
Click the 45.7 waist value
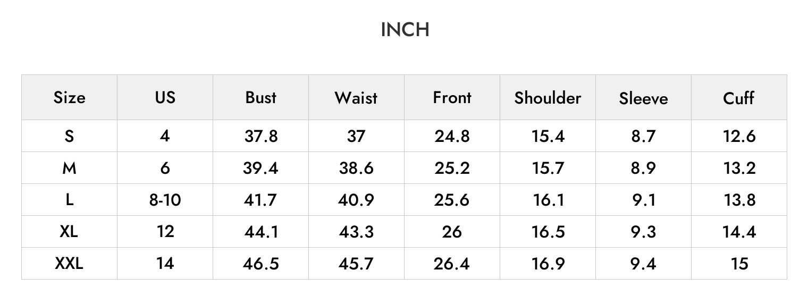(356, 264)
